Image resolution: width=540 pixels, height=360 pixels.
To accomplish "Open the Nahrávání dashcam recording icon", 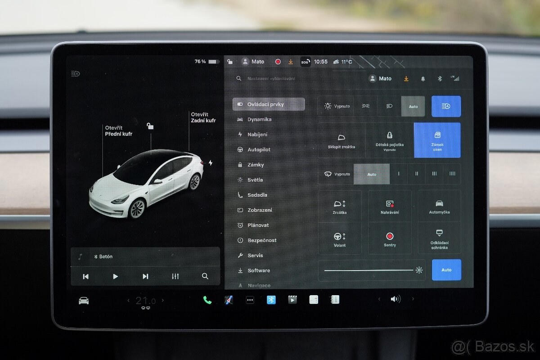I will 389,203.
